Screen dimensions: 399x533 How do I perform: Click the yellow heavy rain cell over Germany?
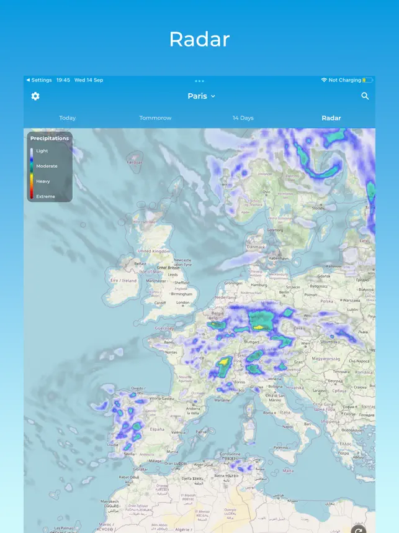click(259, 327)
